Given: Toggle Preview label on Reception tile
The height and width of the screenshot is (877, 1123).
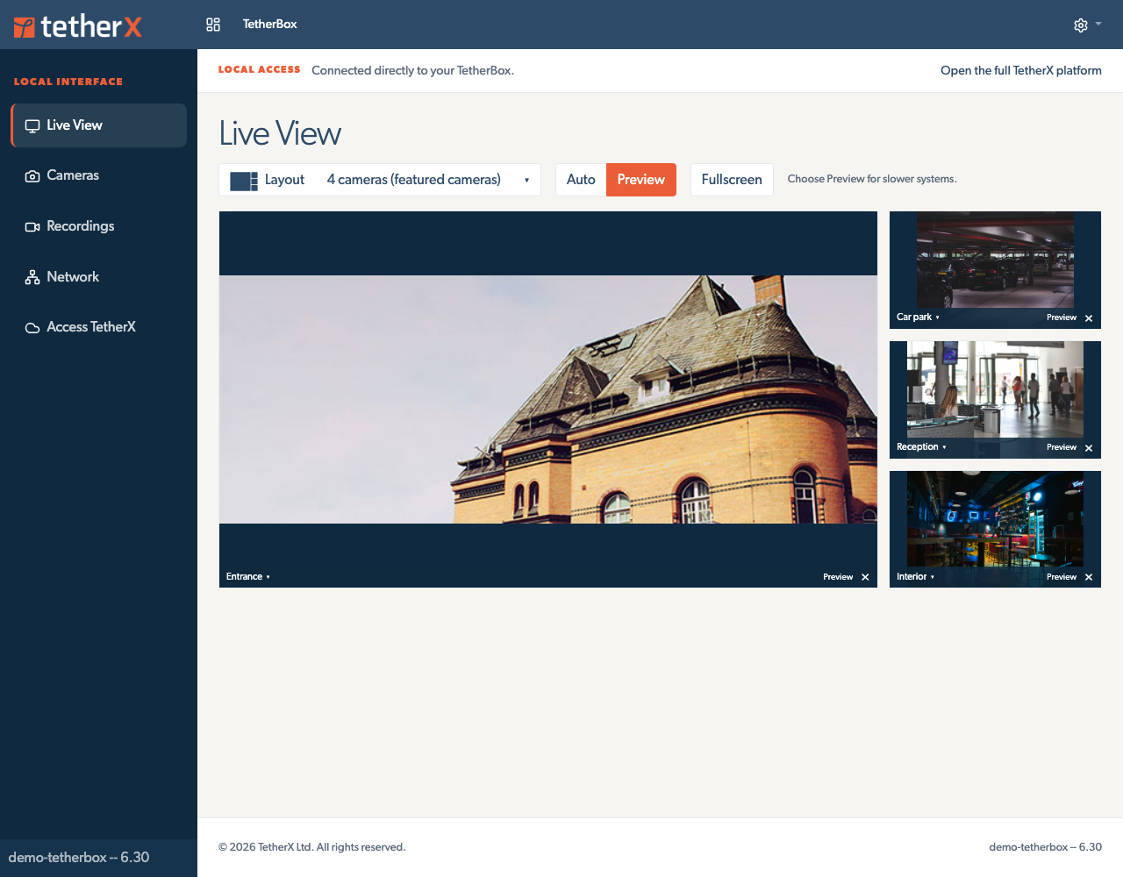Looking at the screenshot, I should tap(1062, 447).
